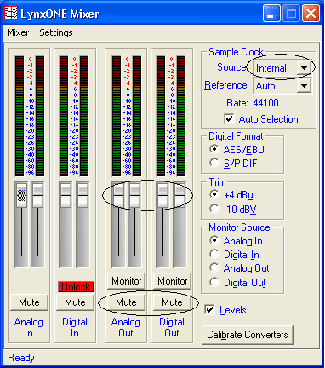Viewport: 325px width, 368px height.
Task: Click the Digital Out right fader
Action: coord(180,195)
